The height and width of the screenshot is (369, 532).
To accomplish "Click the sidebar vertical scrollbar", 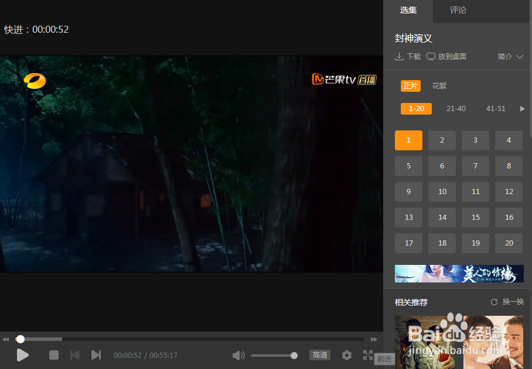I will click(x=530, y=68).
